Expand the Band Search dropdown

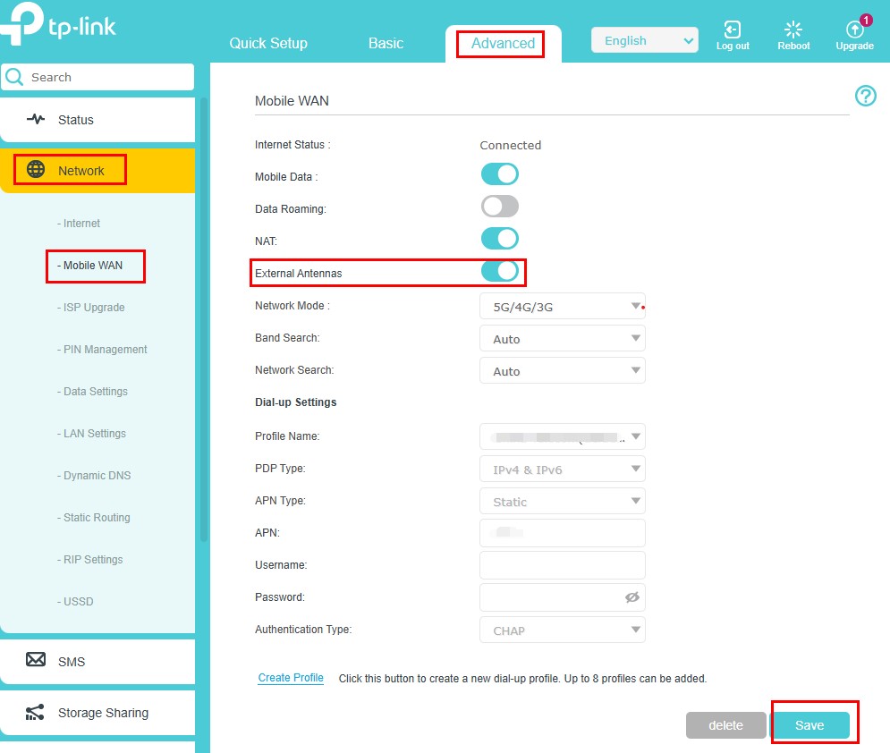pyautogui.click(x=562, y=338)
